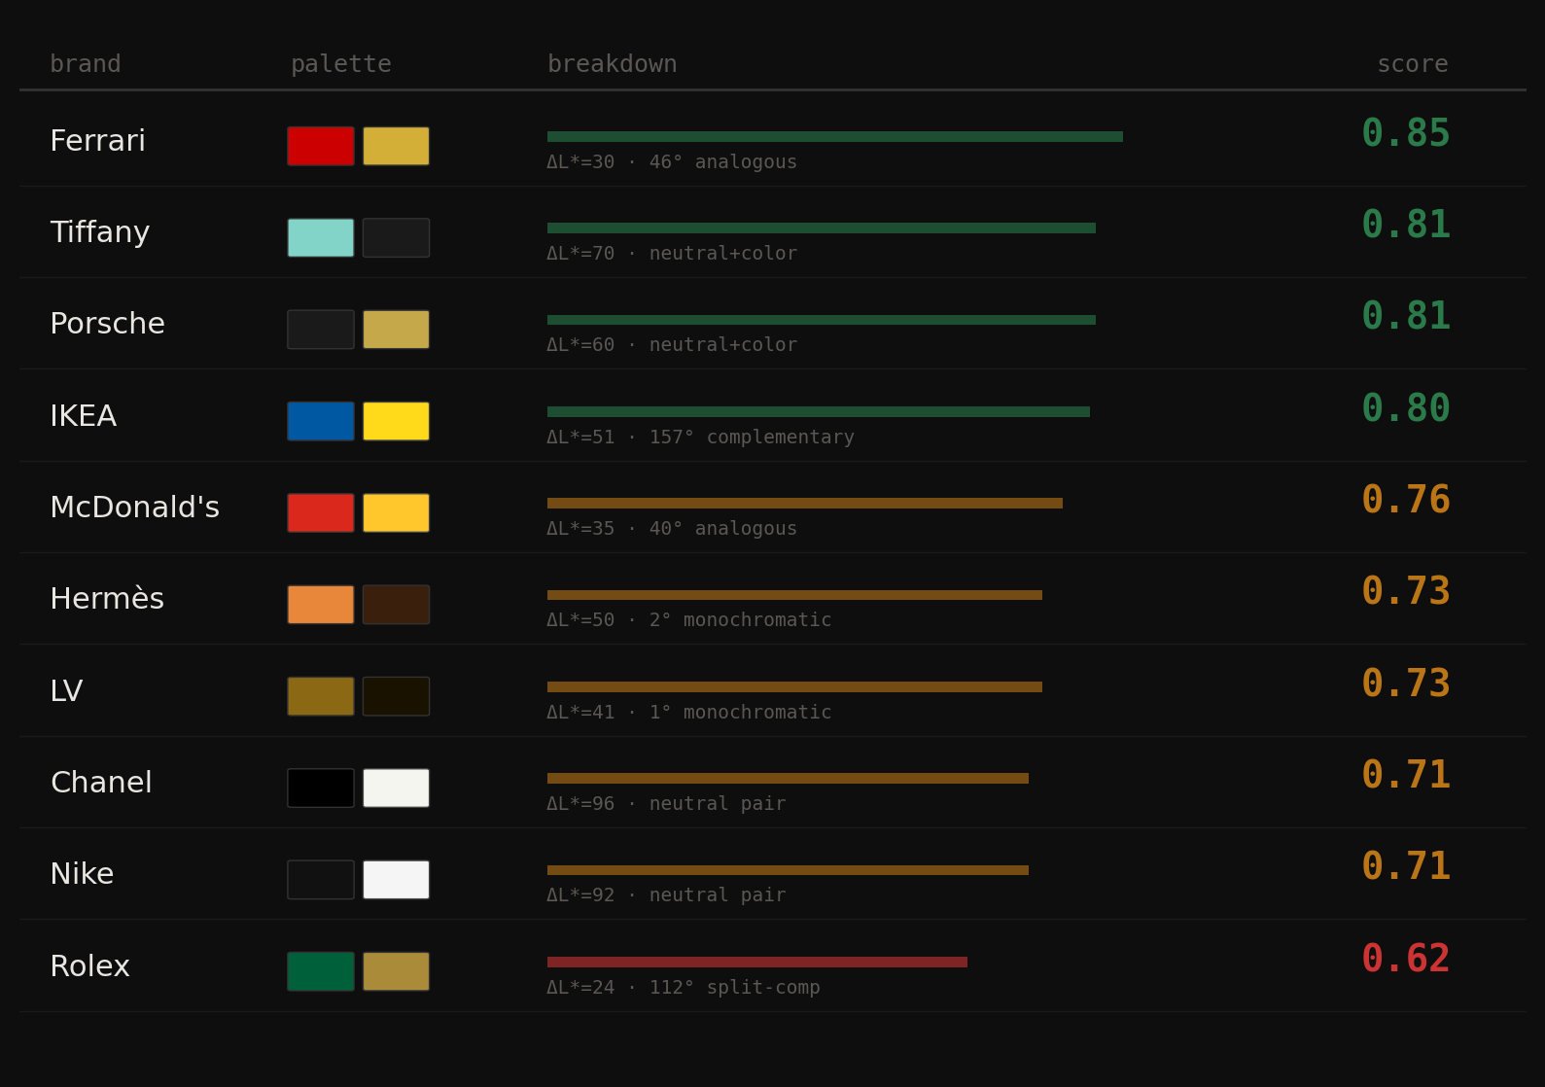Click the red Rolex score bar
Screen dimensions: 1545x1087
pos(757,962)
